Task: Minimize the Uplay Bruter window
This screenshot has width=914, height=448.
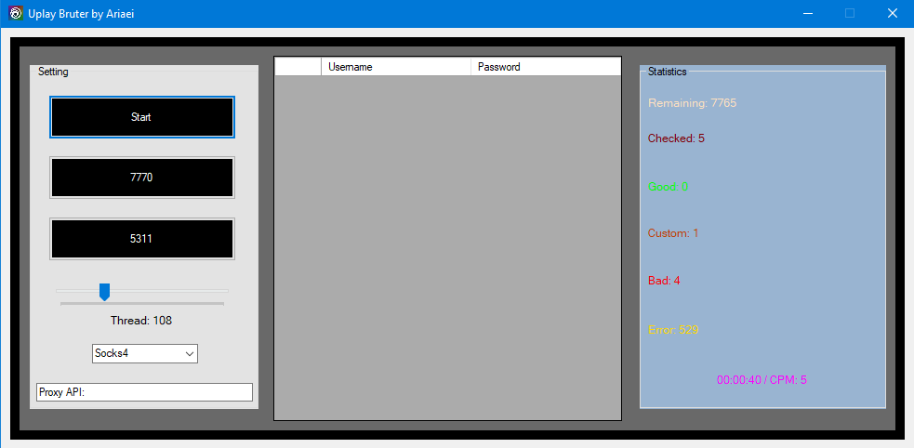Action: tap(807, 13)
